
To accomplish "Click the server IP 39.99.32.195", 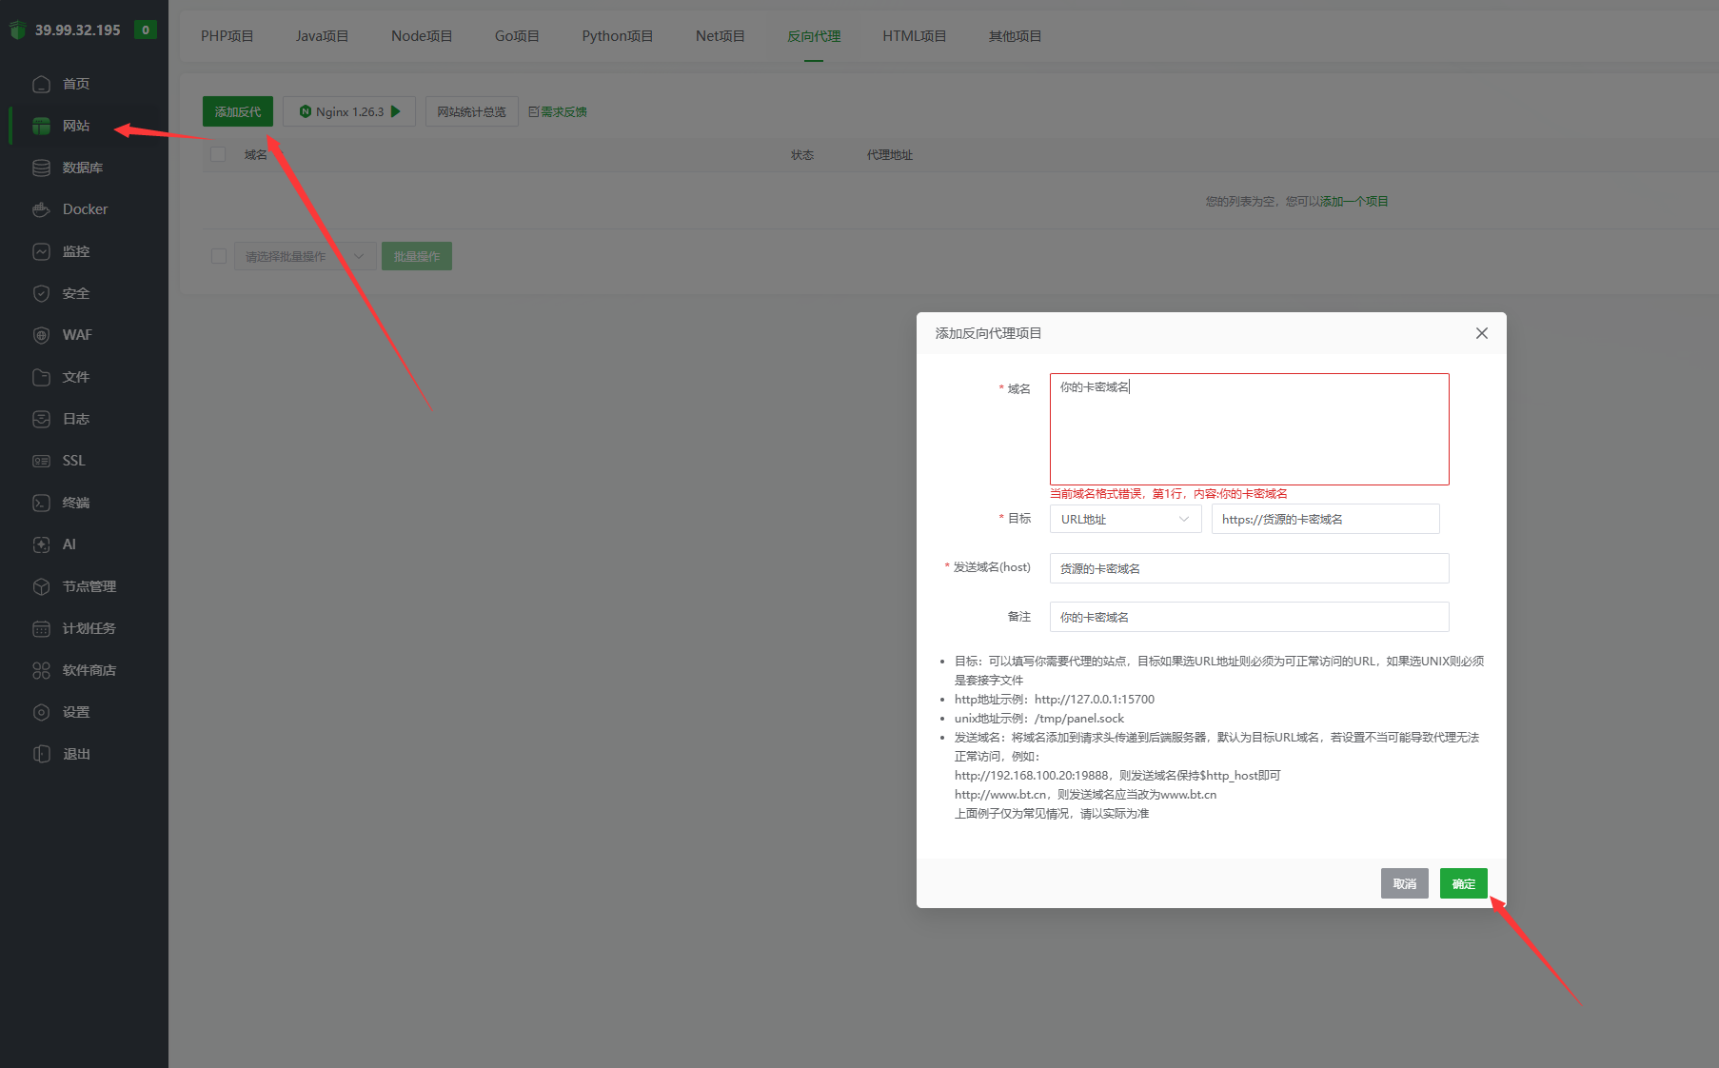I will pos(78,30).
